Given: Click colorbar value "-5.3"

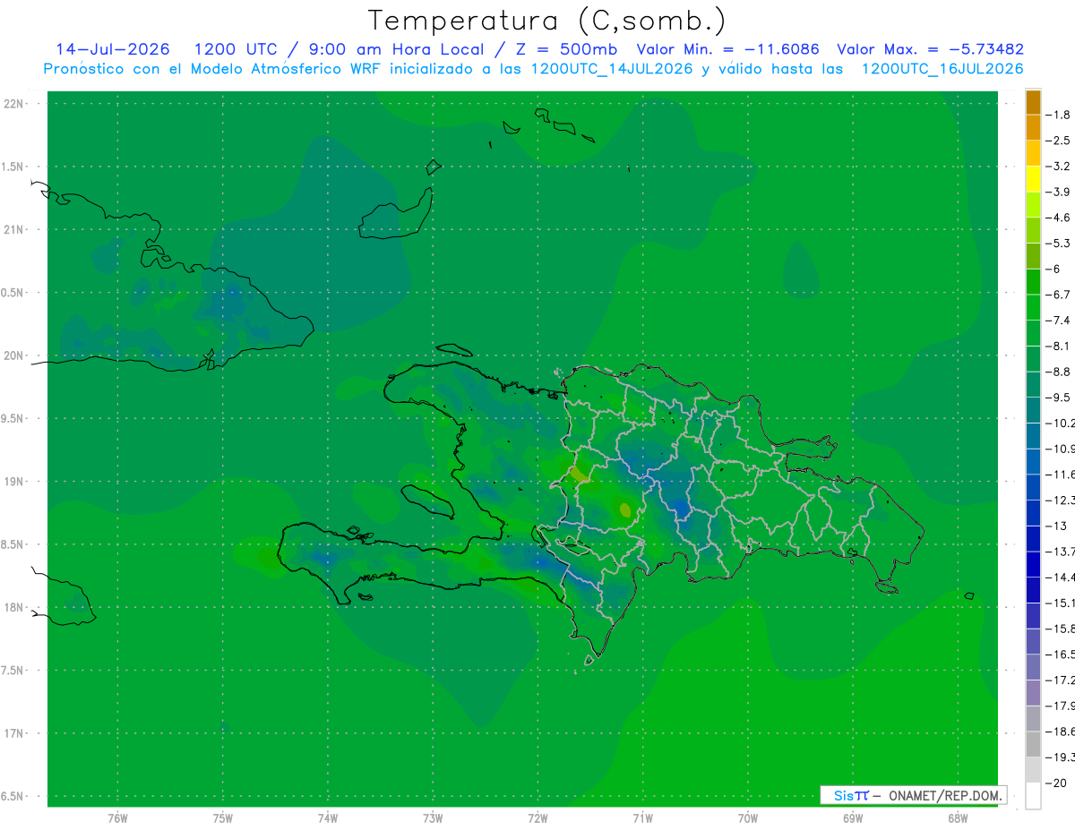Looking at the screenshot, I should click(1058, 243).
